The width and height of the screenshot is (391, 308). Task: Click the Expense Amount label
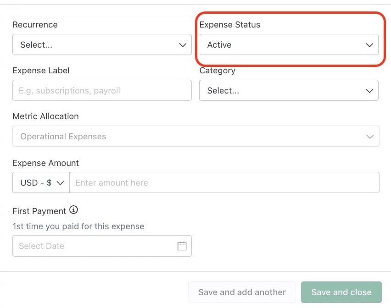[45, 163]
